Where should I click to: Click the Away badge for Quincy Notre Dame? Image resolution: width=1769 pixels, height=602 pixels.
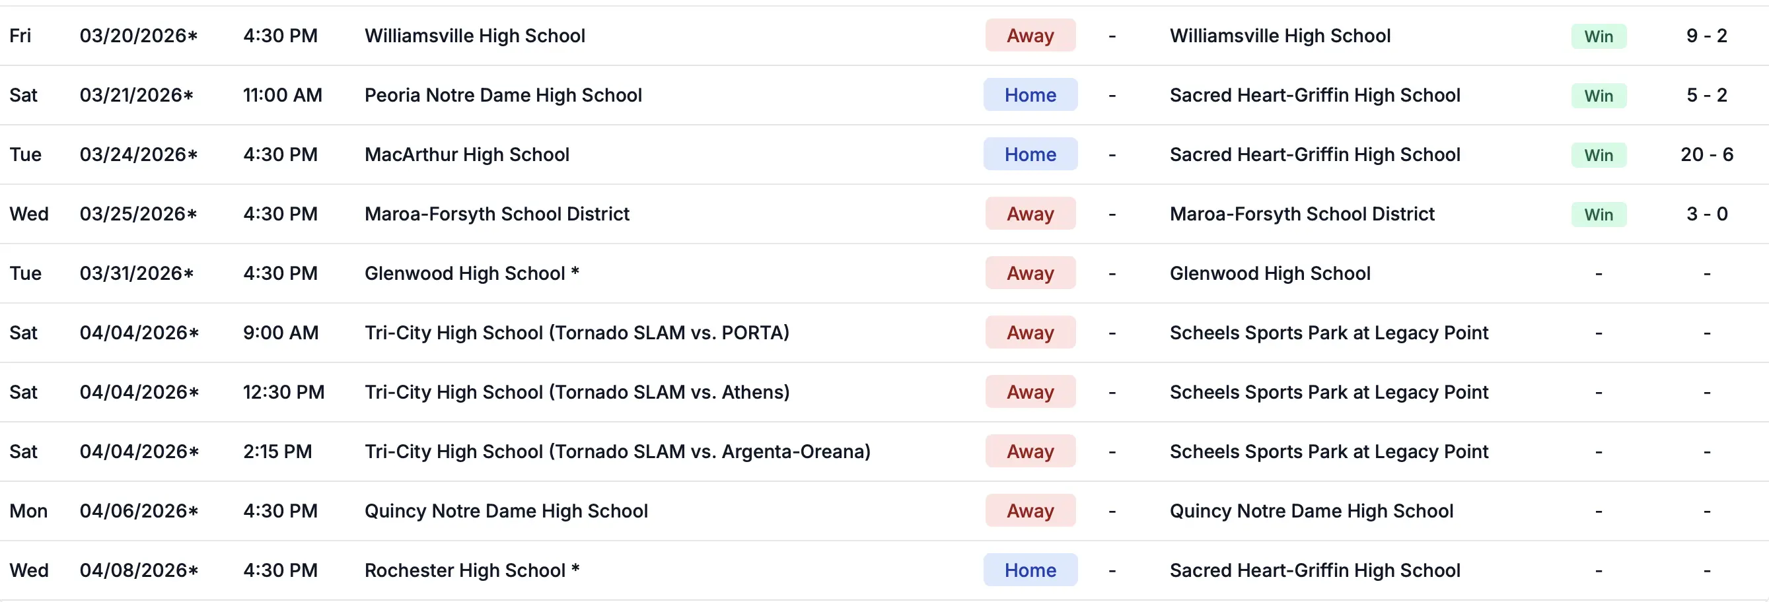(1029, 511)
